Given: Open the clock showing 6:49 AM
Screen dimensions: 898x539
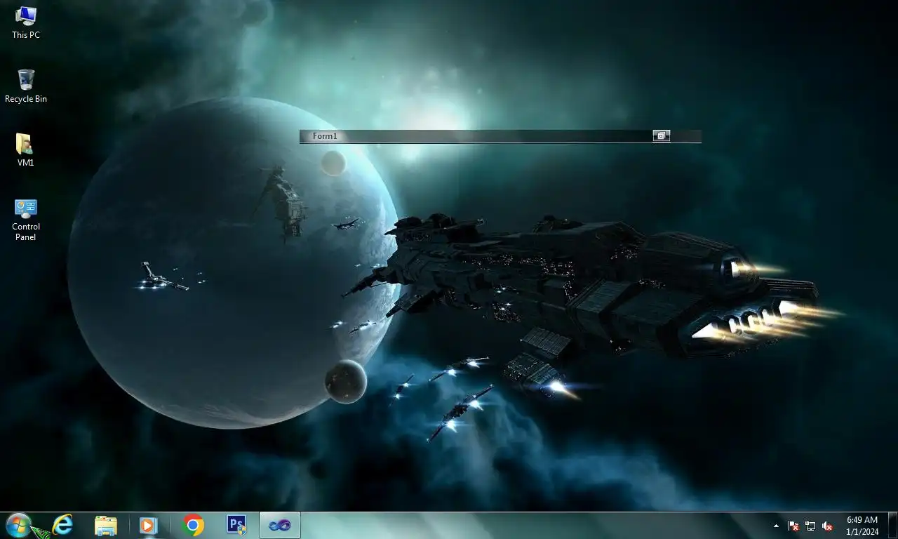Looking at the screenshot, I should pyautogui.click(x=862, y=526).
